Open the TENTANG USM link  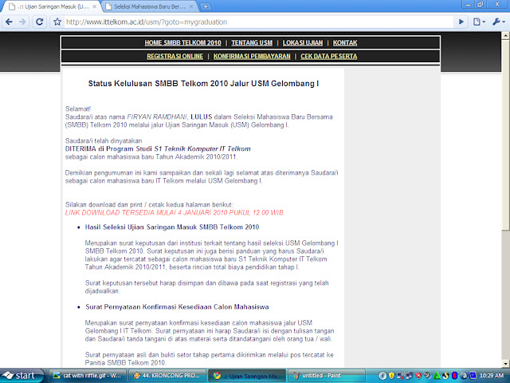(x=252, y=42)
